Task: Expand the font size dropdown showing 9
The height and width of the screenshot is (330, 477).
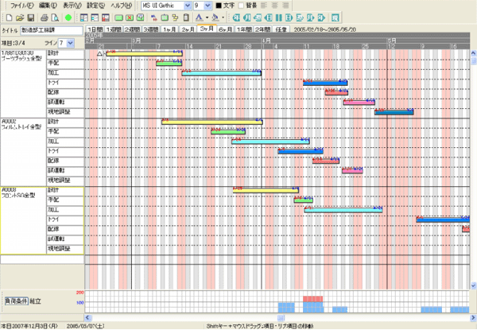Action: pos(210,6)
